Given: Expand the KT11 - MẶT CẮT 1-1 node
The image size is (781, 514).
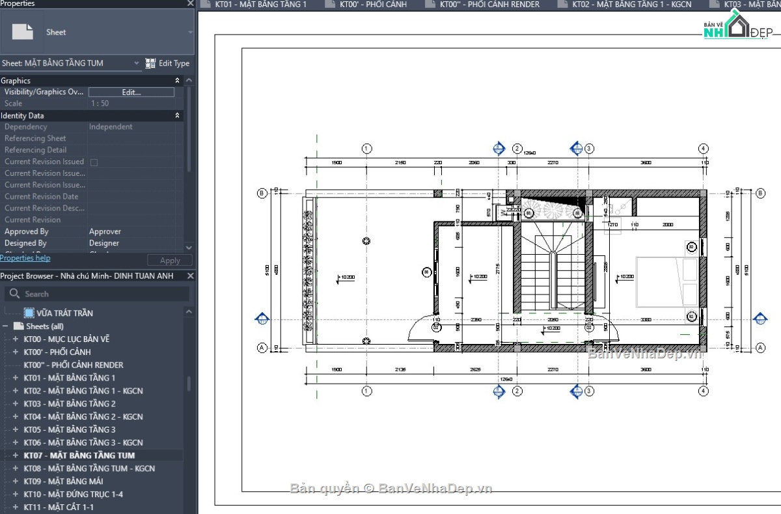Looking at the screenshot, I should [x=16, y=507].
